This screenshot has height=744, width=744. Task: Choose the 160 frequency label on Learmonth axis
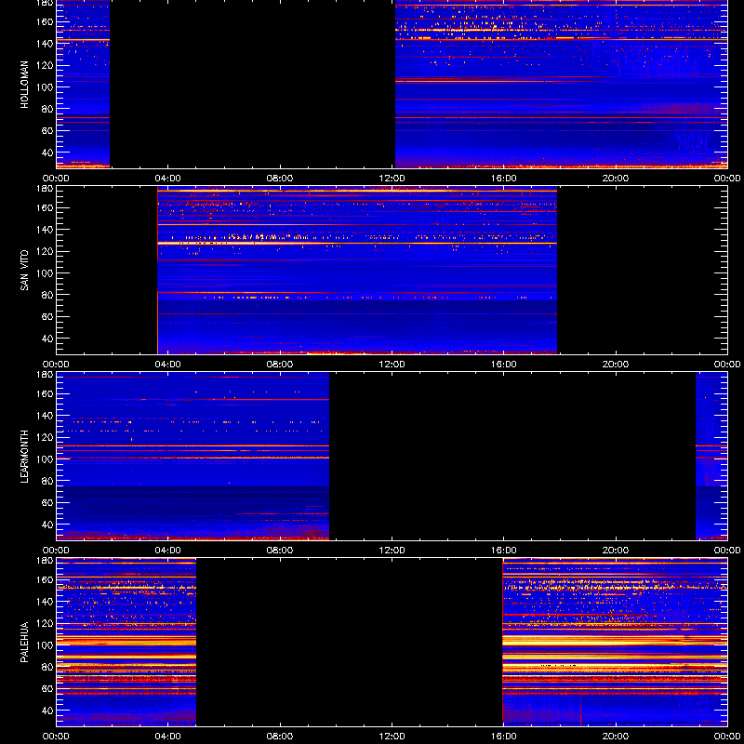point(46,393)
